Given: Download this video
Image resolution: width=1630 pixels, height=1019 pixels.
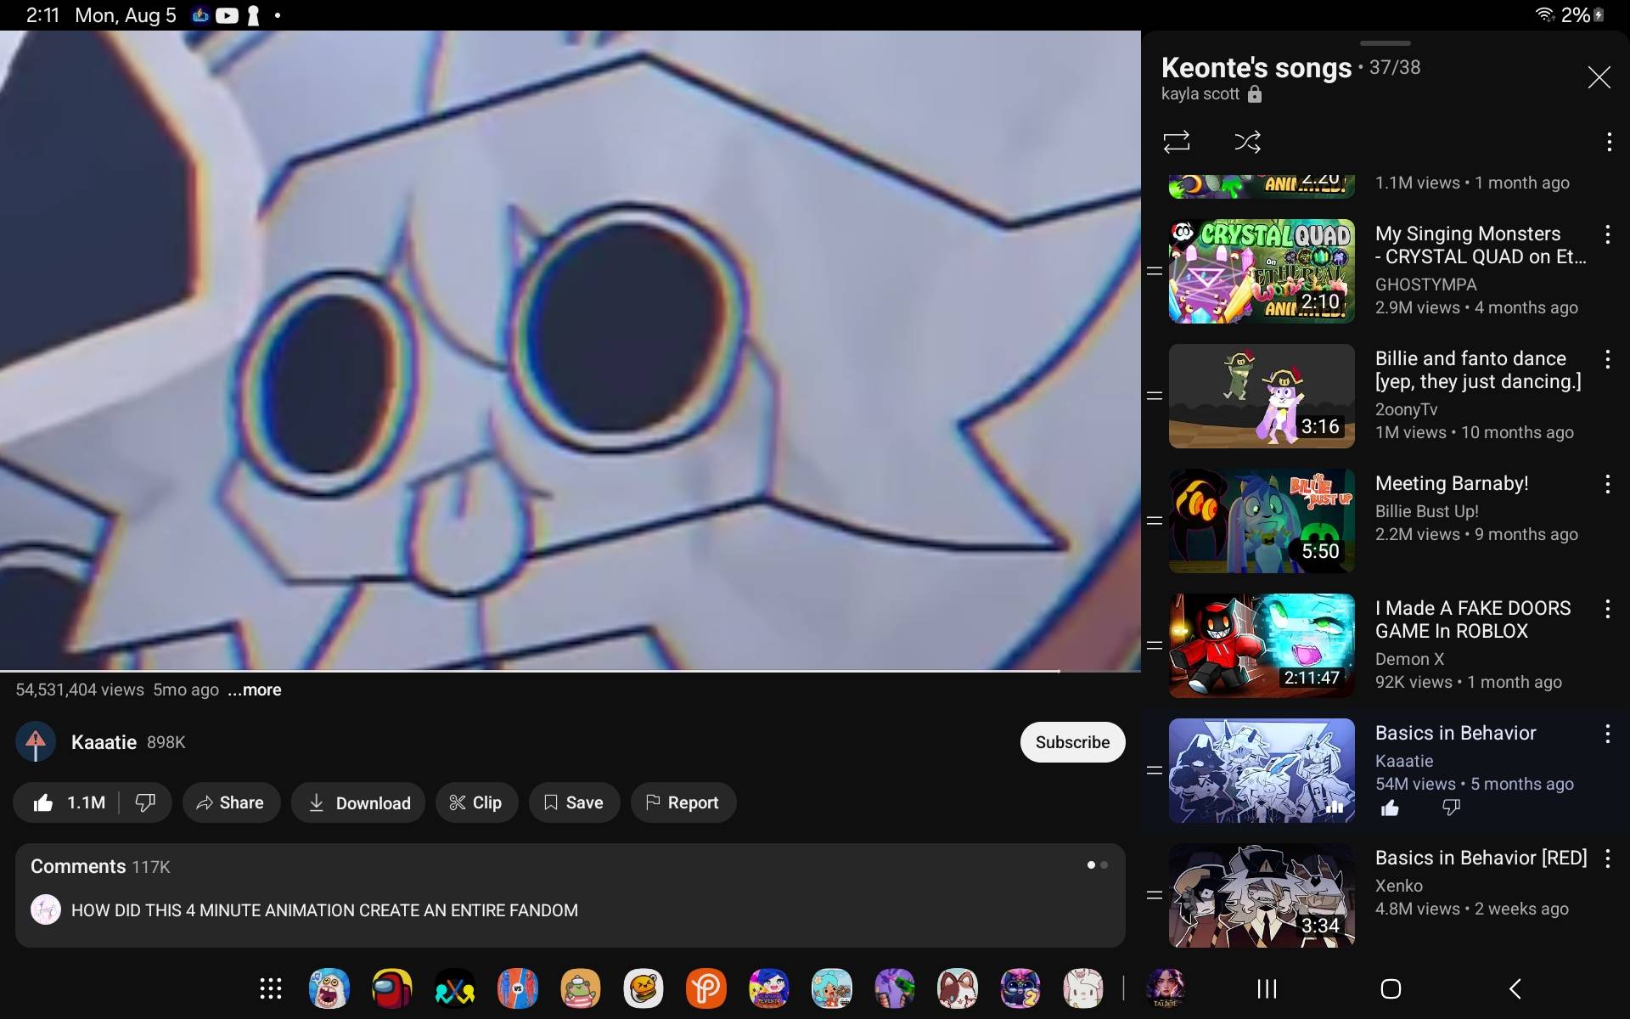Looking at the screenshot, I should point(358,802).
